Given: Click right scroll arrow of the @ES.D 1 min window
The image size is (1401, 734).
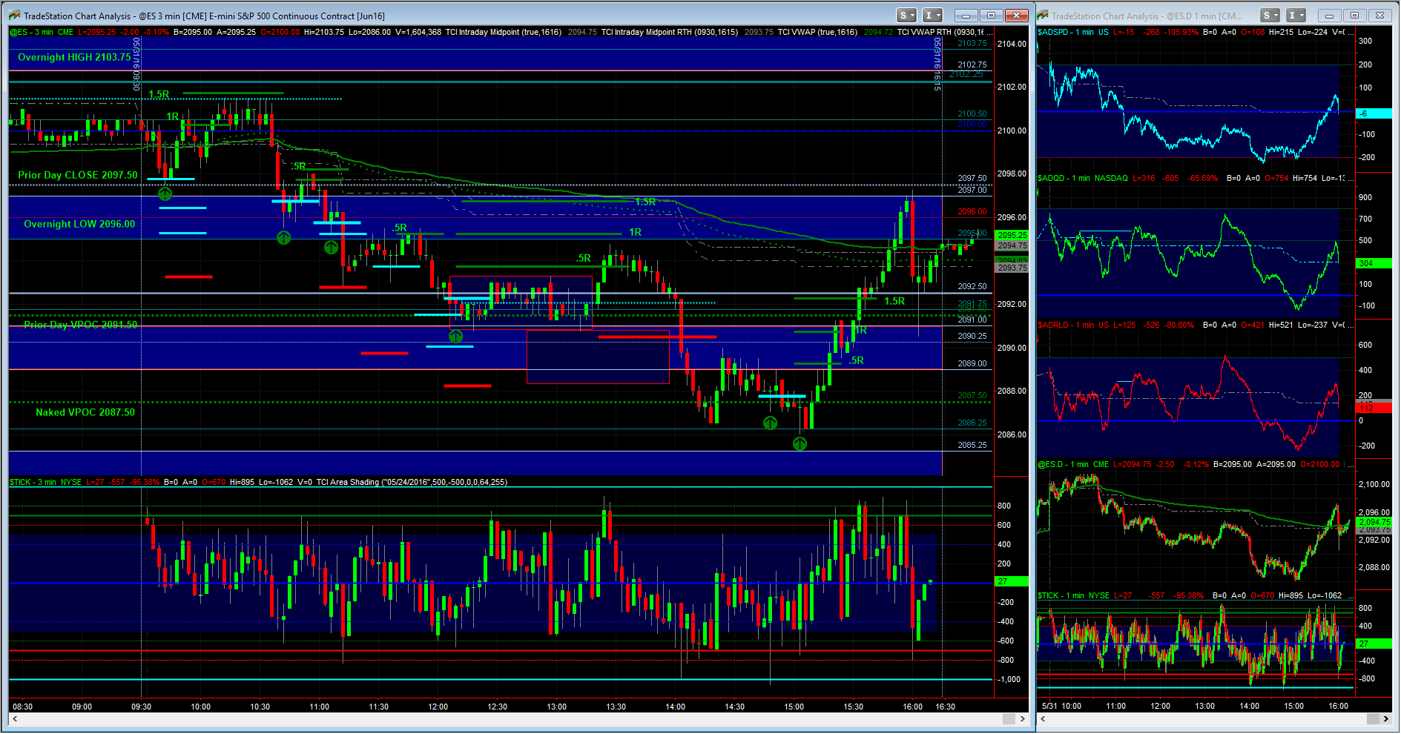Looking at the screenshot, I should [x=1386, y=718].
